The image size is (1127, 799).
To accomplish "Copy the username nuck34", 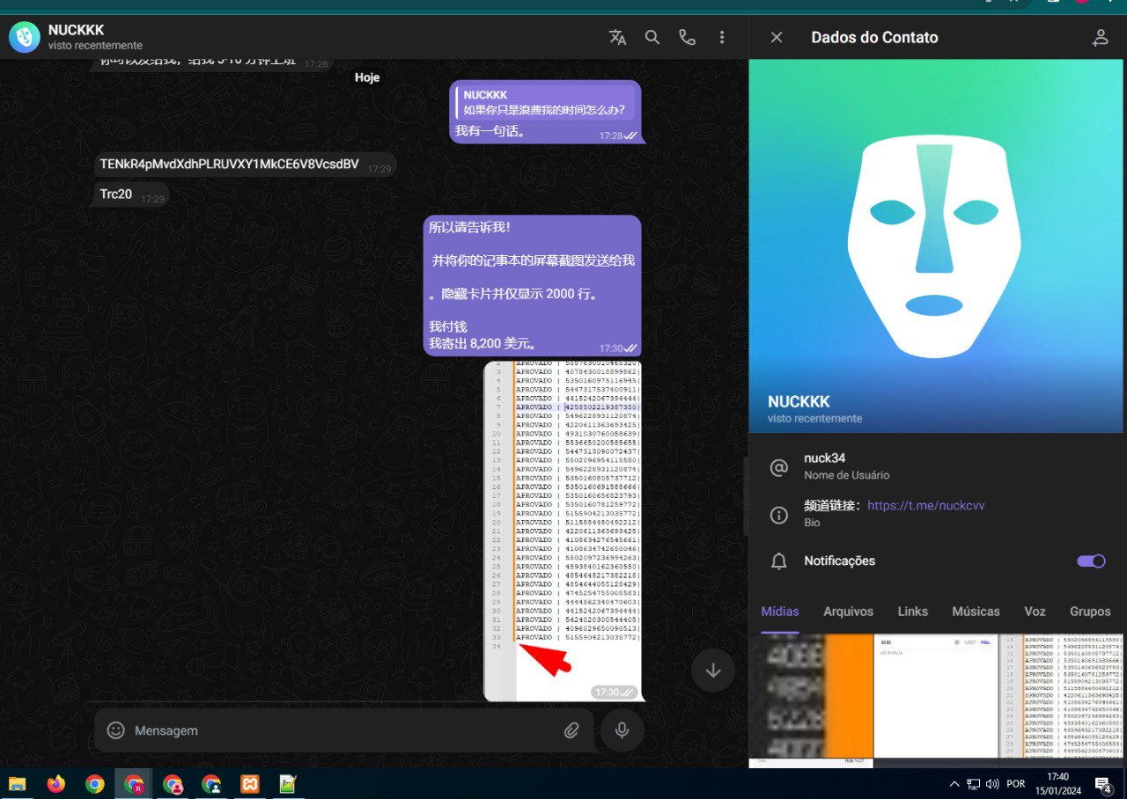I will pos(824,458).
